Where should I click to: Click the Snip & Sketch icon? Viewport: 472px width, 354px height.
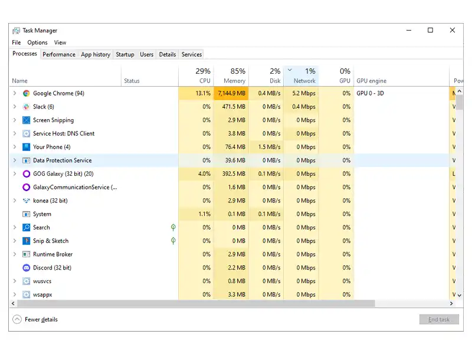pos(26,241)
